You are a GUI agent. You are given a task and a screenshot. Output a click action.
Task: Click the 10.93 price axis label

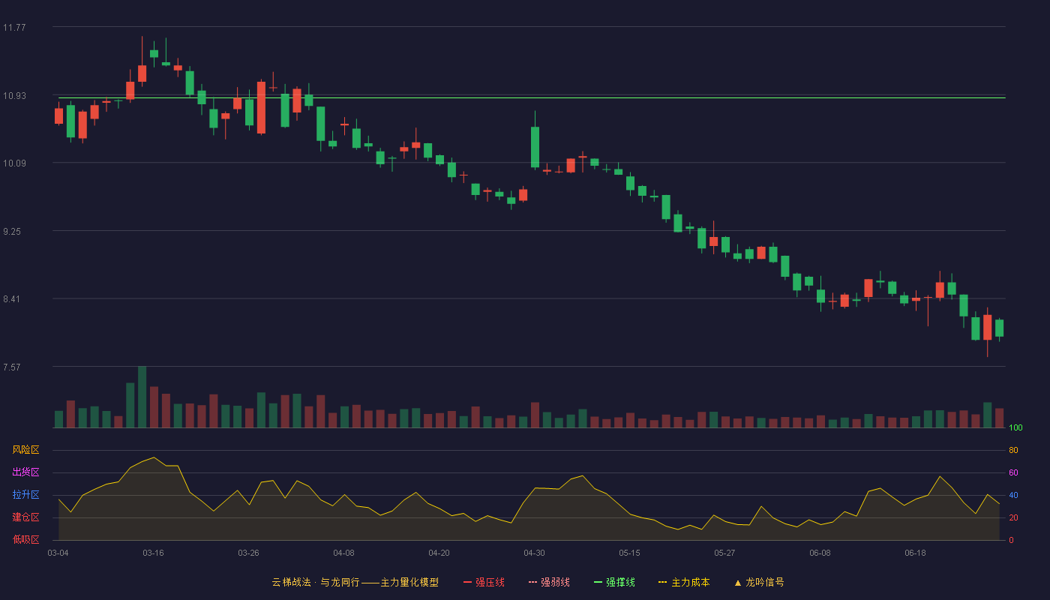click(x=14, y=96)
